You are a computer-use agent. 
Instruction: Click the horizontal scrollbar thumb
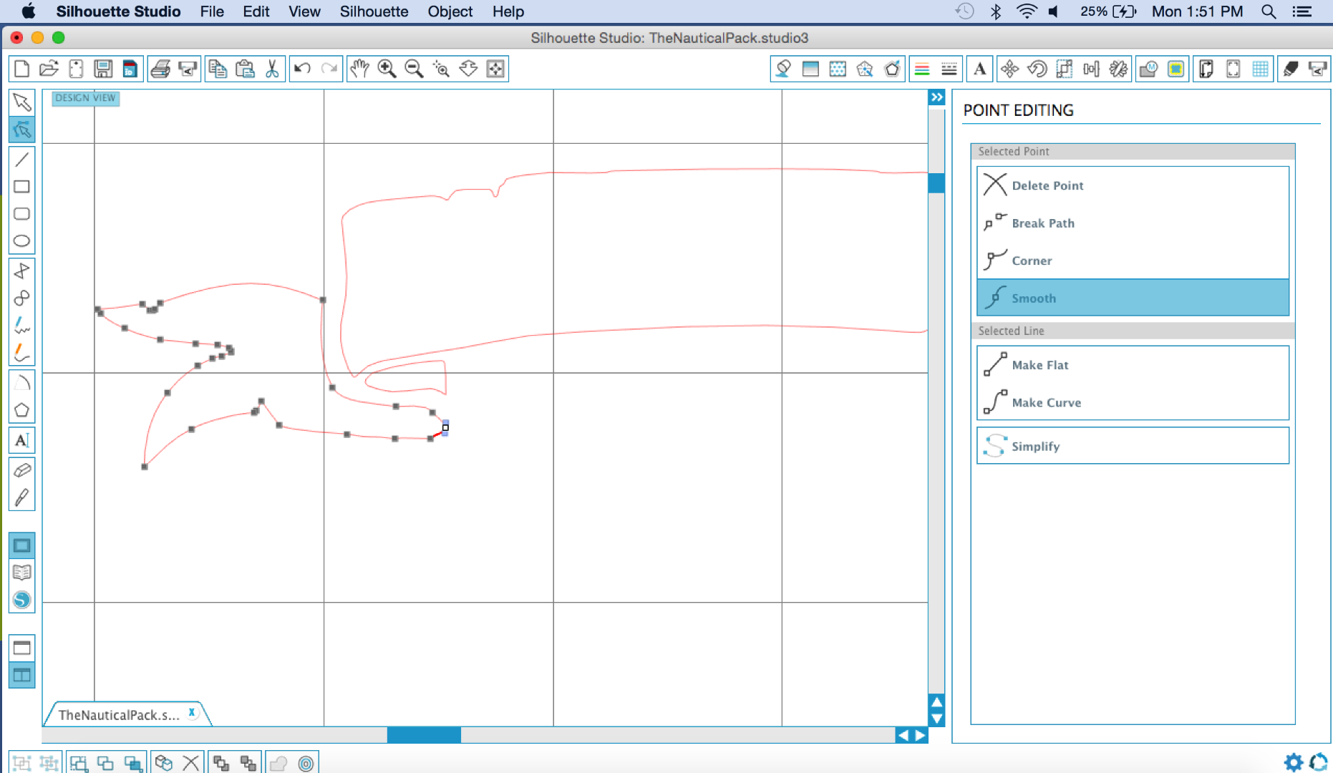point(424,735)
